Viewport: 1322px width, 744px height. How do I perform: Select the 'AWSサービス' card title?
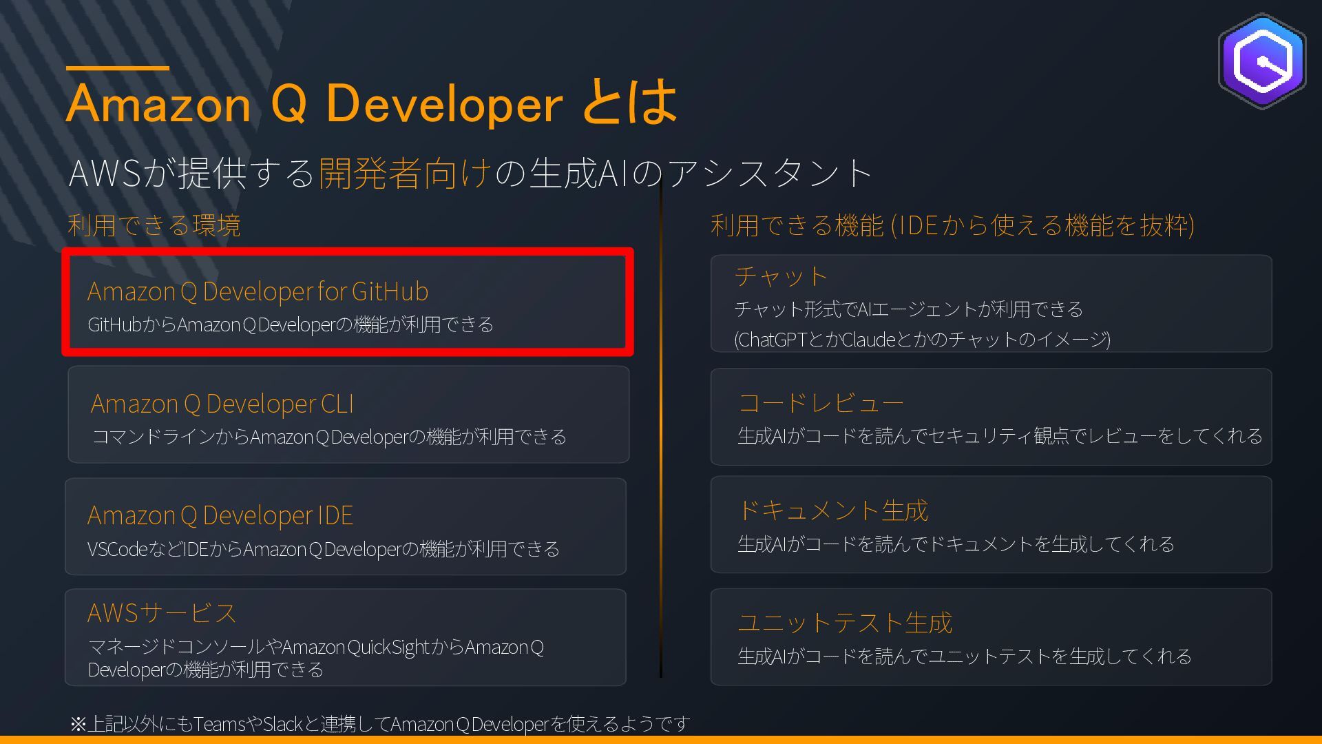(x=162, y=613)
